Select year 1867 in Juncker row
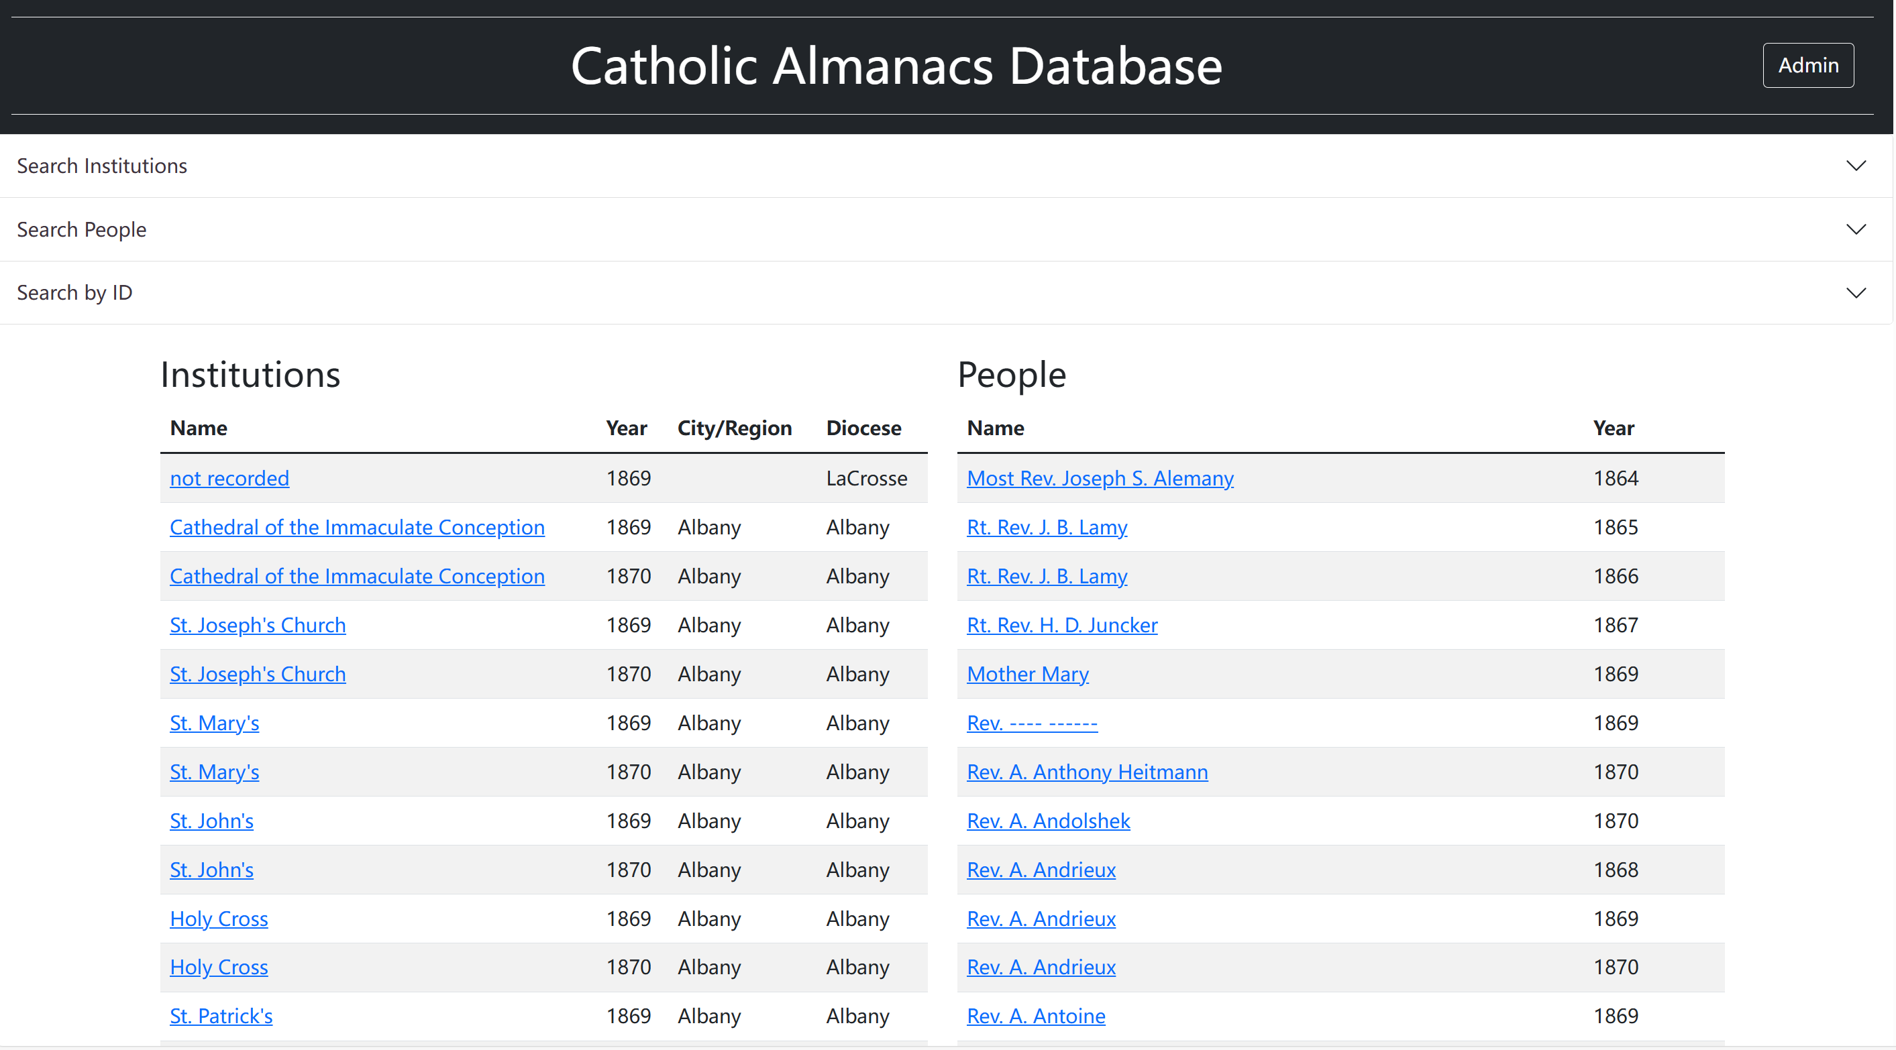The width and height of the screenshot is (1896, 1050). point(1616,625)
